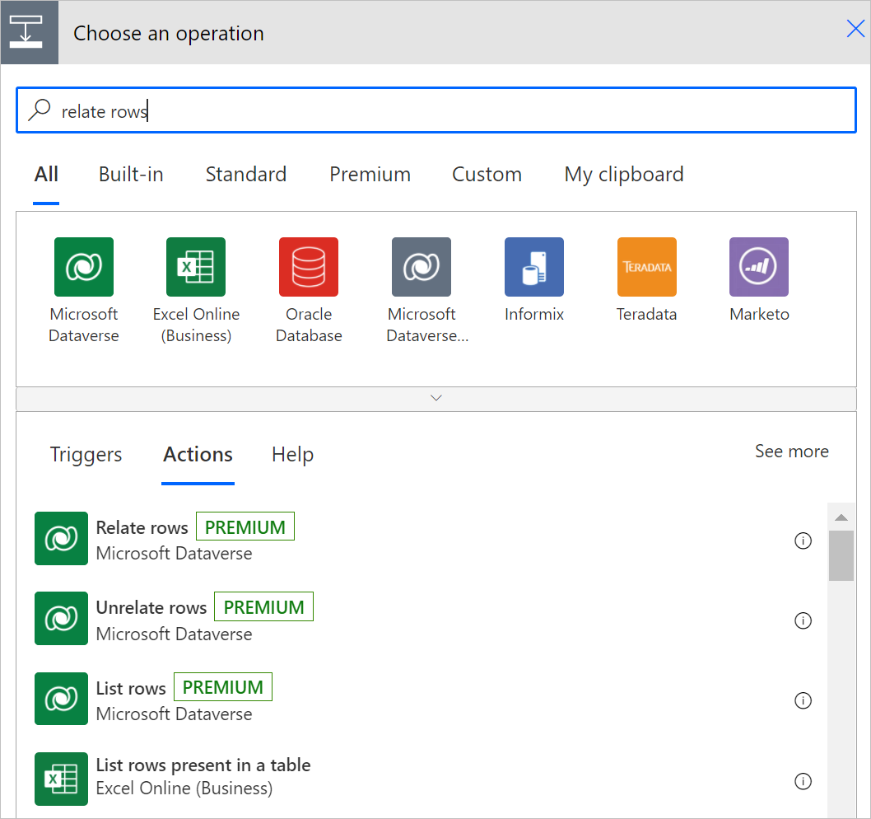The image size is (871, 819).
Task: Click the Dataverse icon beside Relate rows
Action: click(x=61, y=538)
